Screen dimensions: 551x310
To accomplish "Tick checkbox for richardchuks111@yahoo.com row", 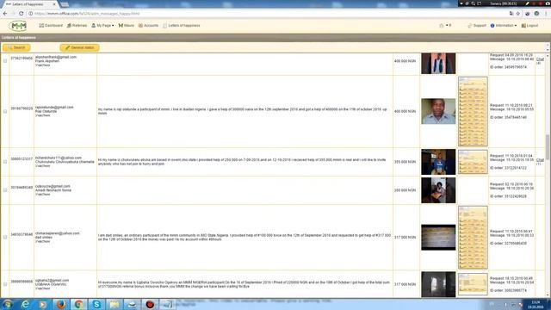I will (5, 162).
